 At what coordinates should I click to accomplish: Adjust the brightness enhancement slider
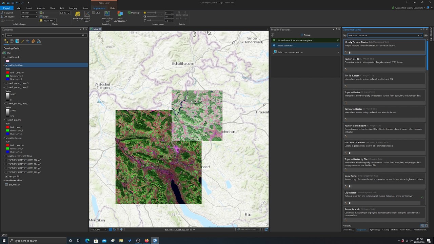point(156,13)
